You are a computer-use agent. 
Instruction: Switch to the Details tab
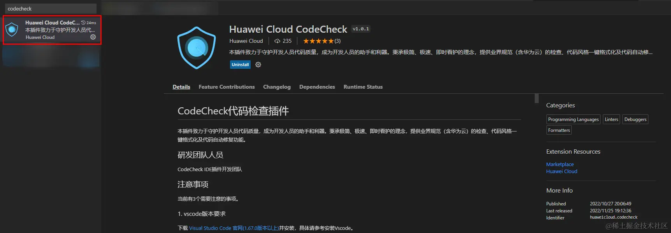[181, 87]
